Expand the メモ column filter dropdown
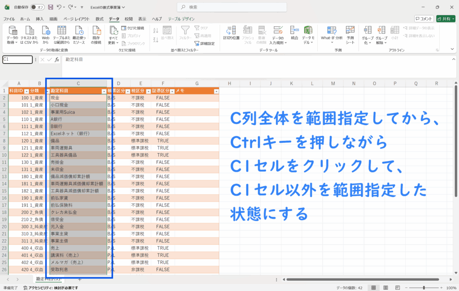This screenshot has width=459, height=291. 216,91
